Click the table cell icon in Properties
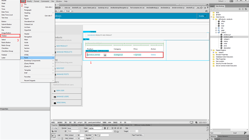Image resolution: width=249 pixels, height=140 pixels. pyautogui.click(x=54, y=136)
